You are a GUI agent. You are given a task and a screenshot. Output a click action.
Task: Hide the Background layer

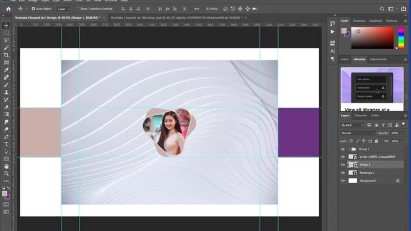[x=343, y=181]
